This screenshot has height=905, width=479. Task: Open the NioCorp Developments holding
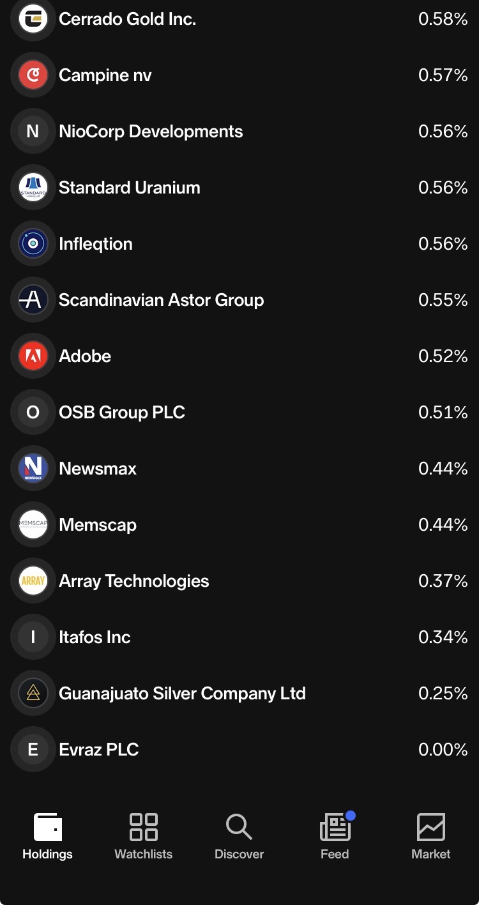point(240,132)
